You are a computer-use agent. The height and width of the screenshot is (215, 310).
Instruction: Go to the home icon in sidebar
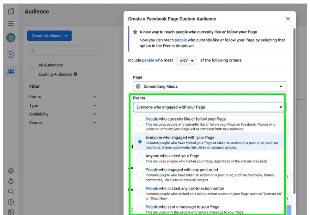coord(11,11)
